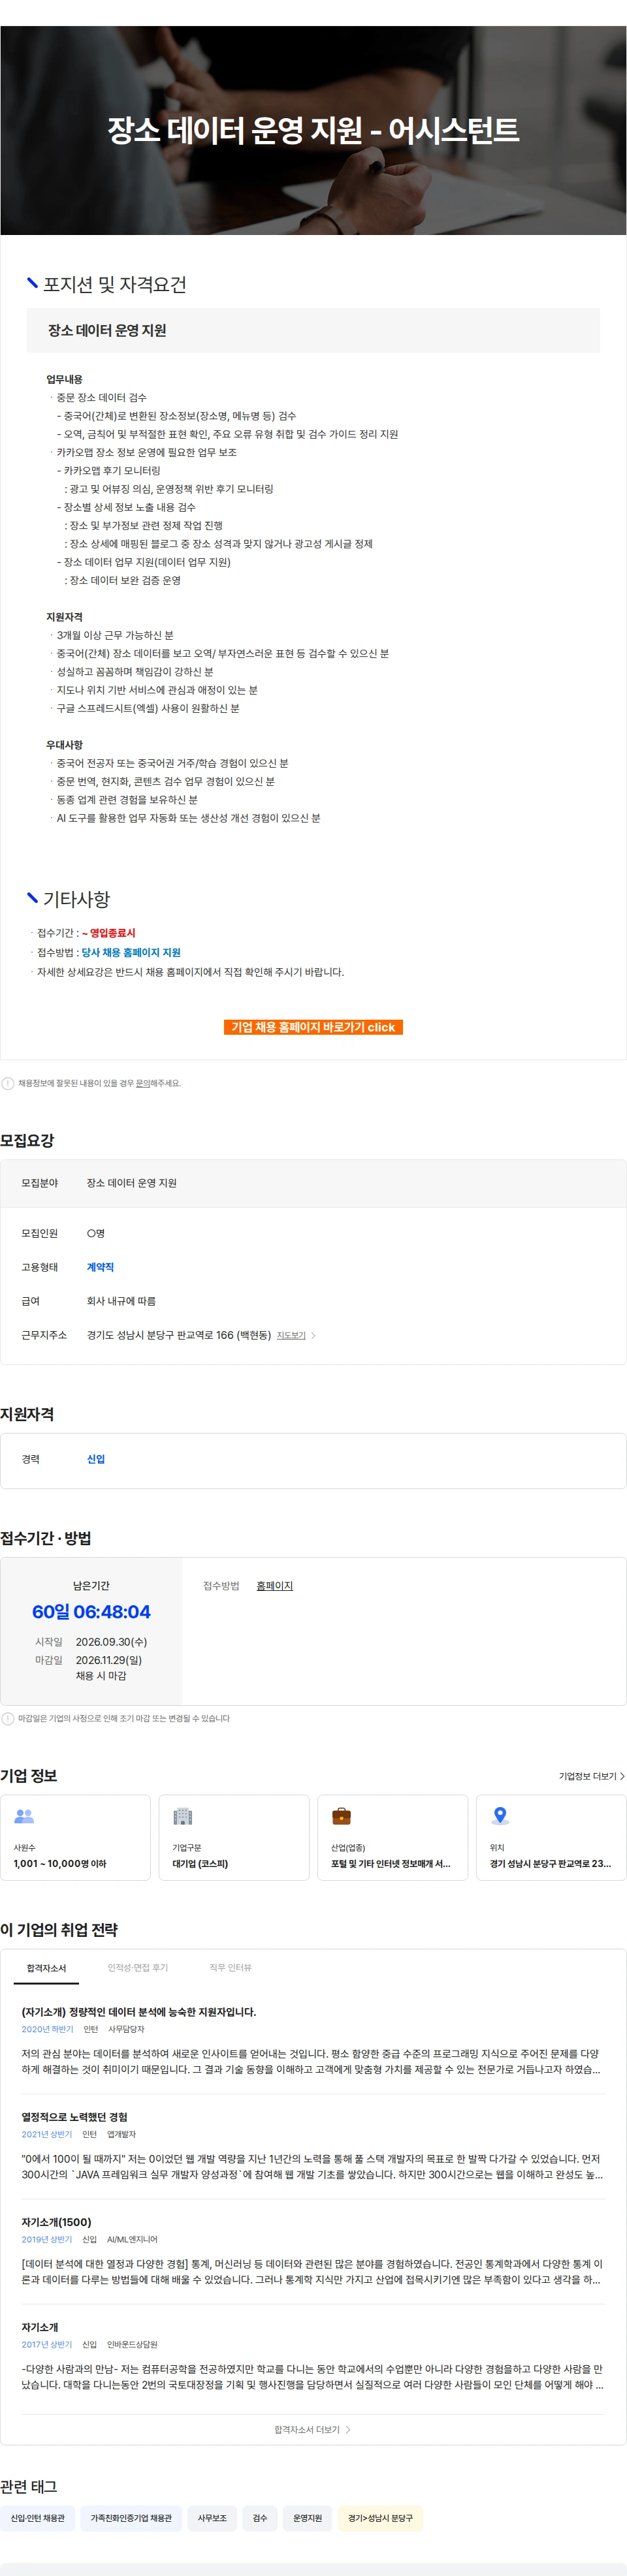Click the 사원수 1,001~10,000명 card
This screenshot has height=2576, width=627.
75,1837
